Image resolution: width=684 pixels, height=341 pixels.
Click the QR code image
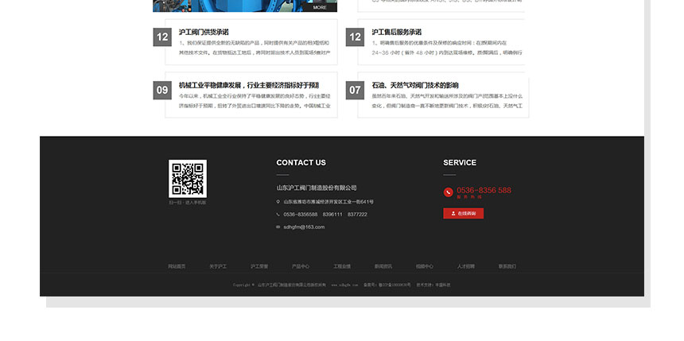(x=187, y=179)
